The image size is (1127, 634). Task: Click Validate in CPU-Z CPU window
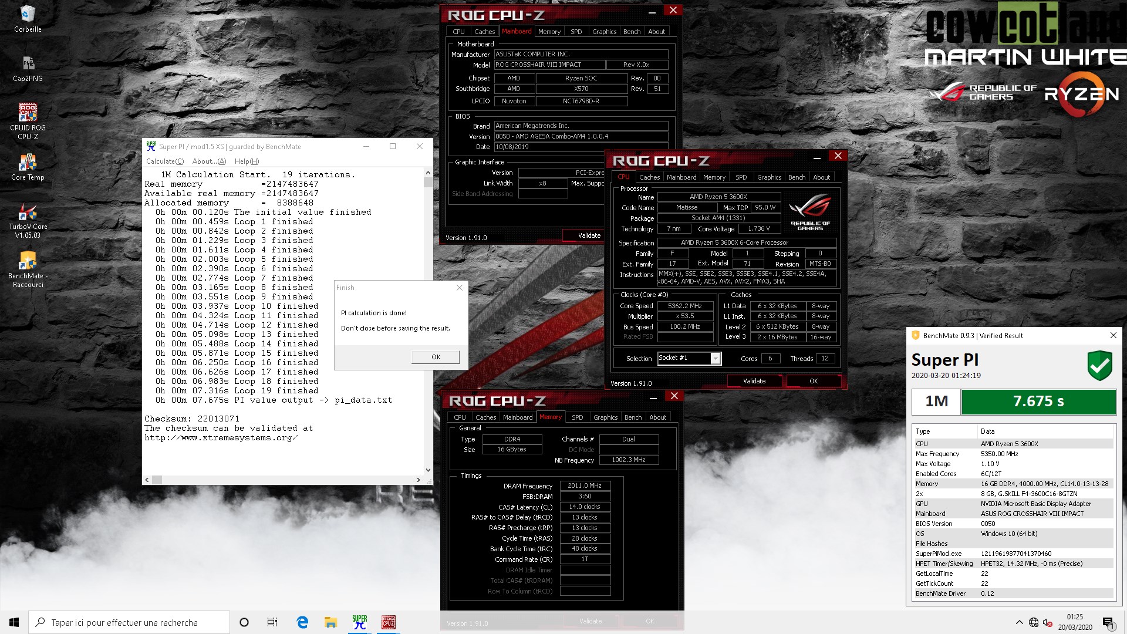pos(754,381)
